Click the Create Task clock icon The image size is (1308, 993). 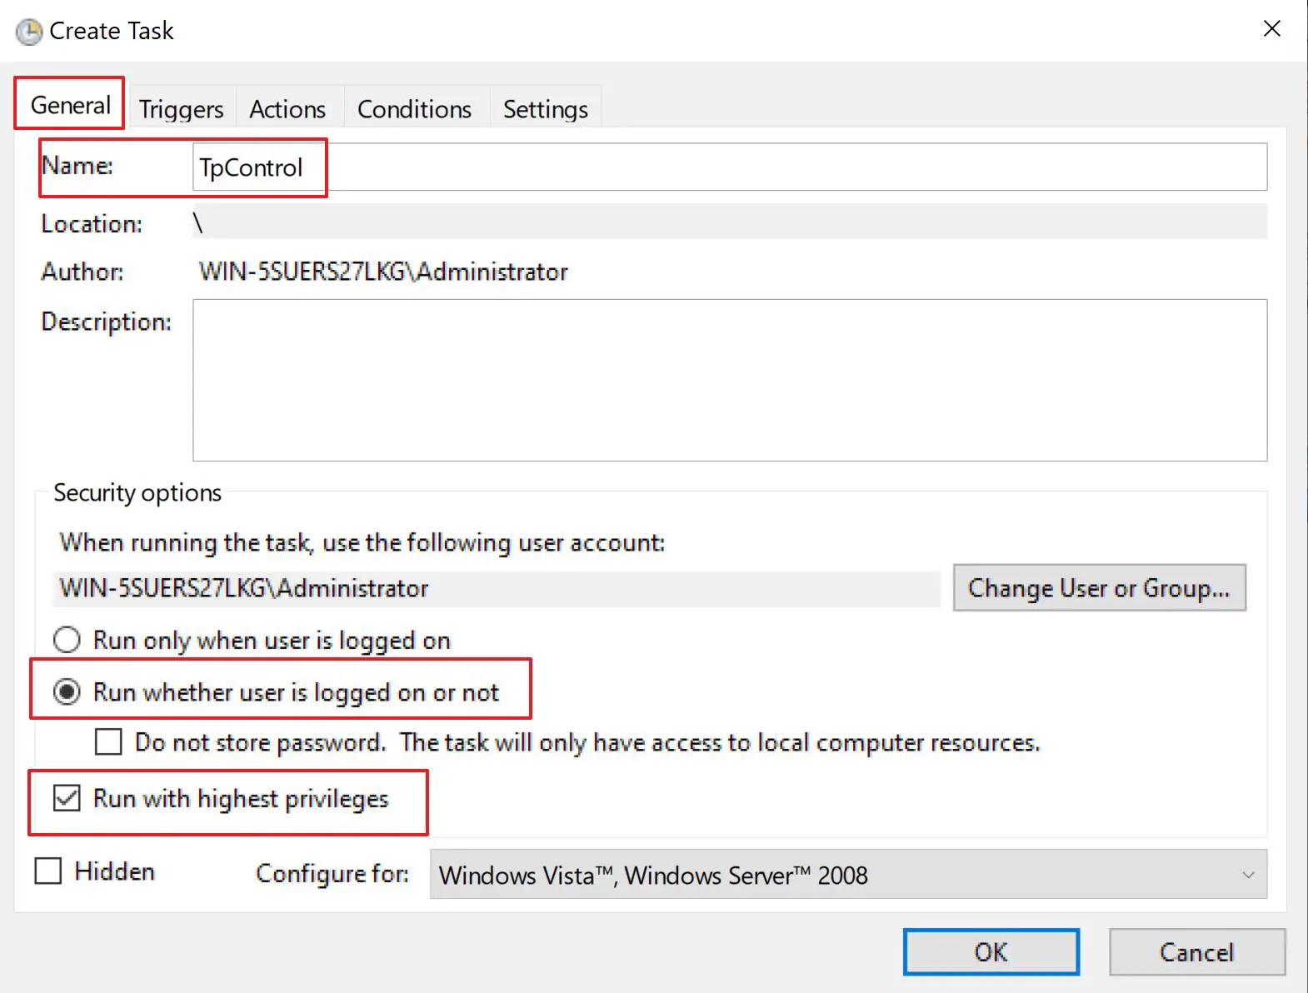coord(28,32)
